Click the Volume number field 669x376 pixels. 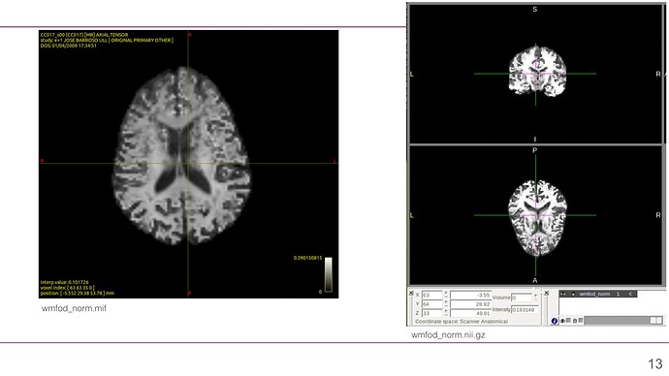click(x=522, y=298)
